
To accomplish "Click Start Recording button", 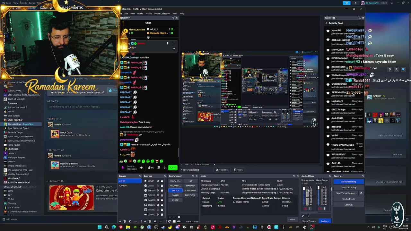I will [348, 187].
